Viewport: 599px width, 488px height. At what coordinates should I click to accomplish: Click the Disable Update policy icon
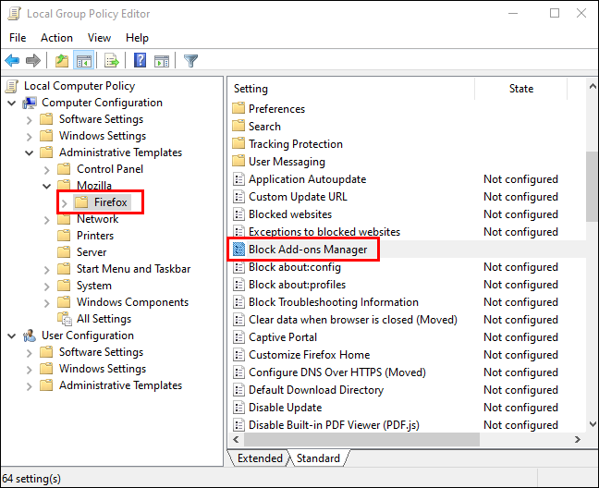(x=238, y=408)
